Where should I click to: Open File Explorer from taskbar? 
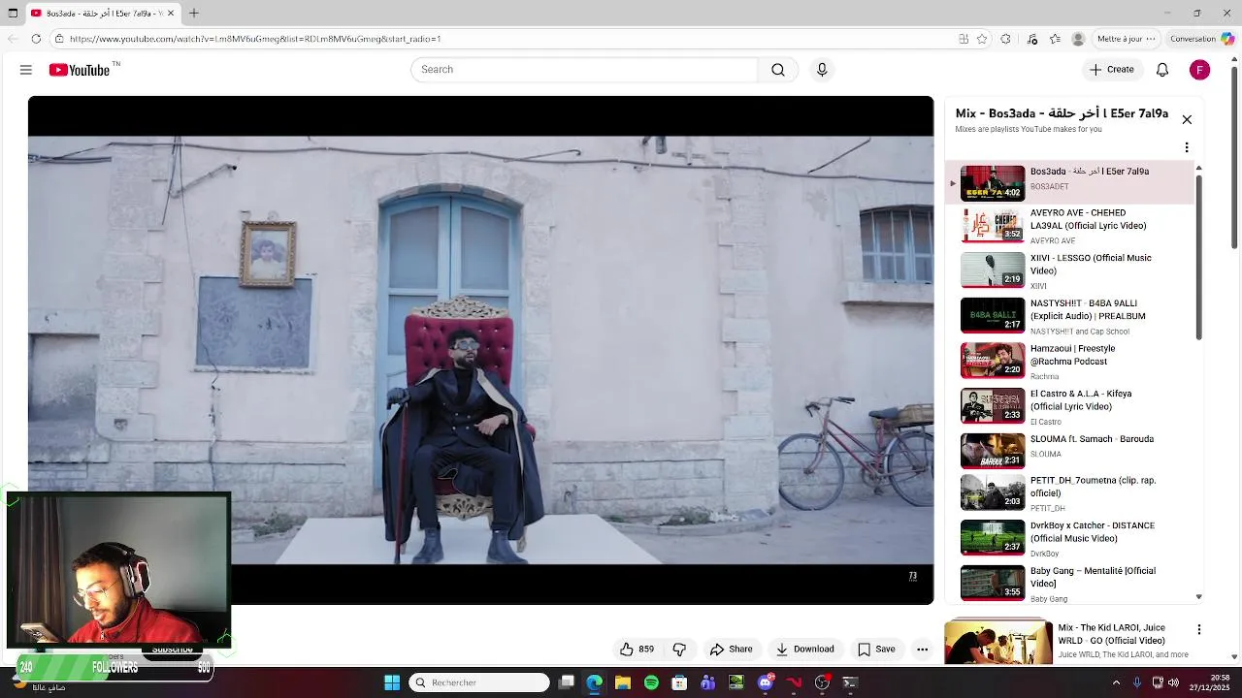pos(623,682)
